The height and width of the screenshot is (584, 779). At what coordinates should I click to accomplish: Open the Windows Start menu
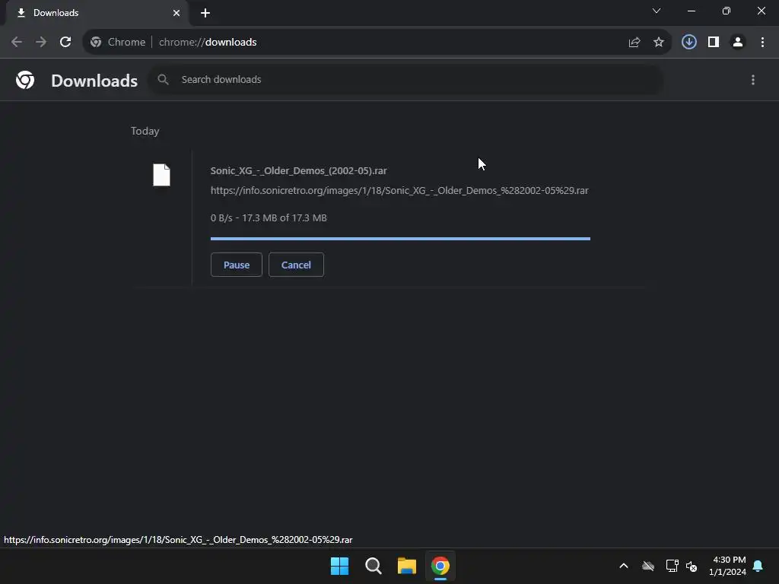tap(340, 566)
